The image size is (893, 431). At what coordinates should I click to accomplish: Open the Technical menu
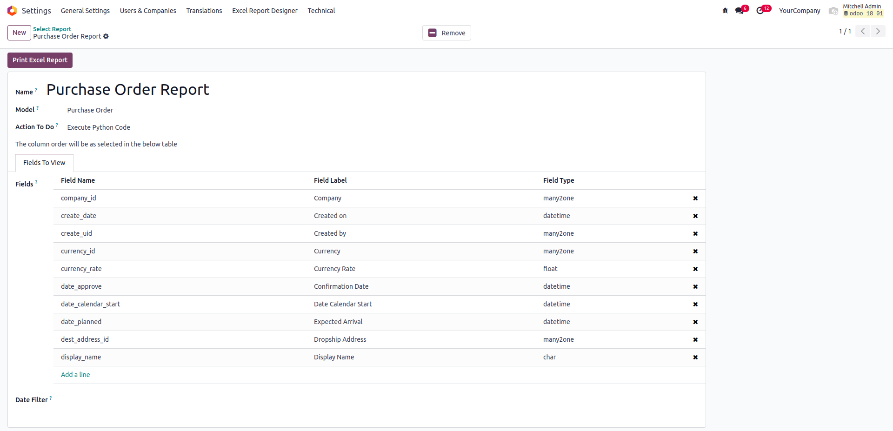tap(321, 11)
